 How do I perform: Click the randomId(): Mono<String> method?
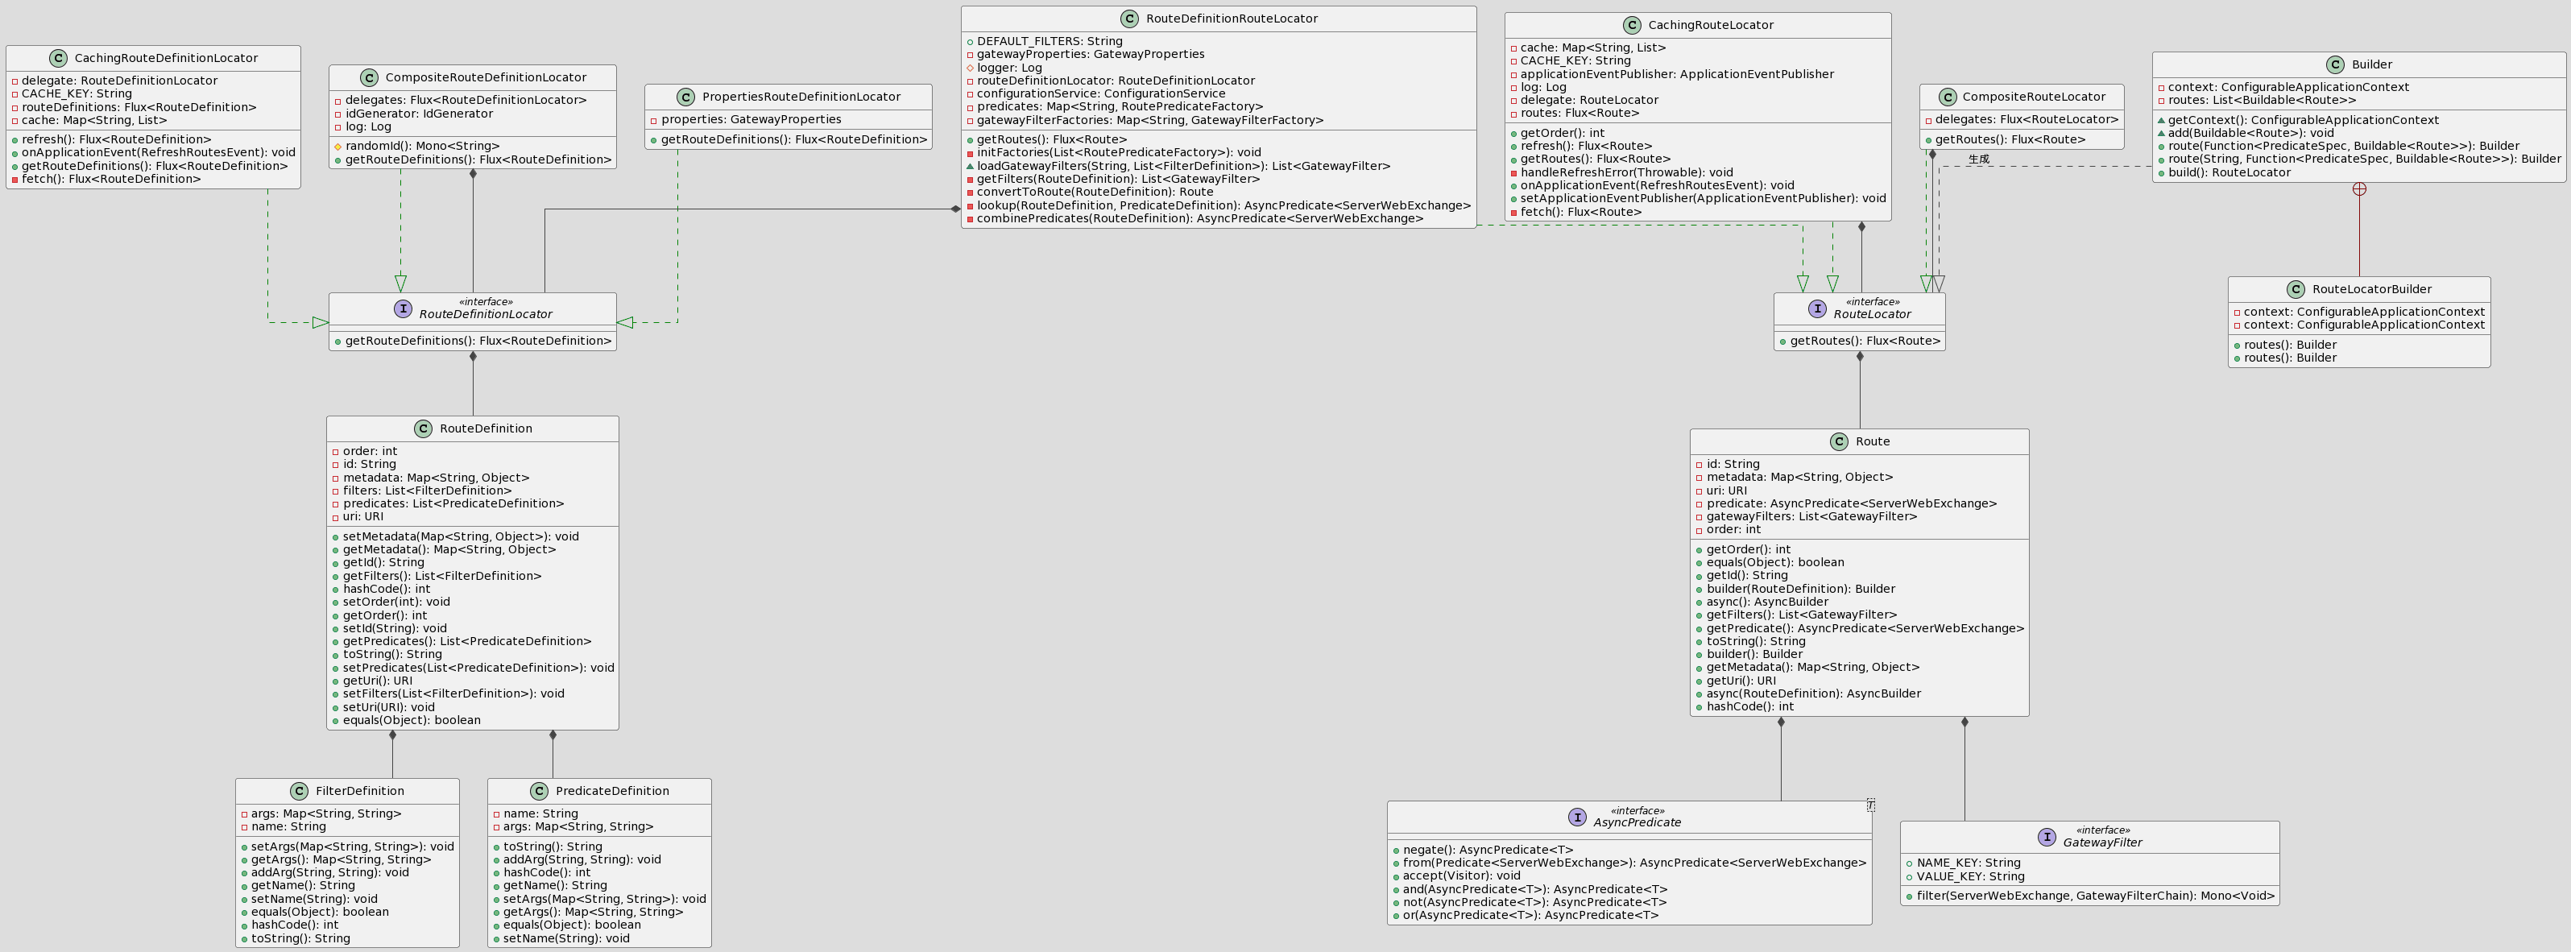(422, 147)
